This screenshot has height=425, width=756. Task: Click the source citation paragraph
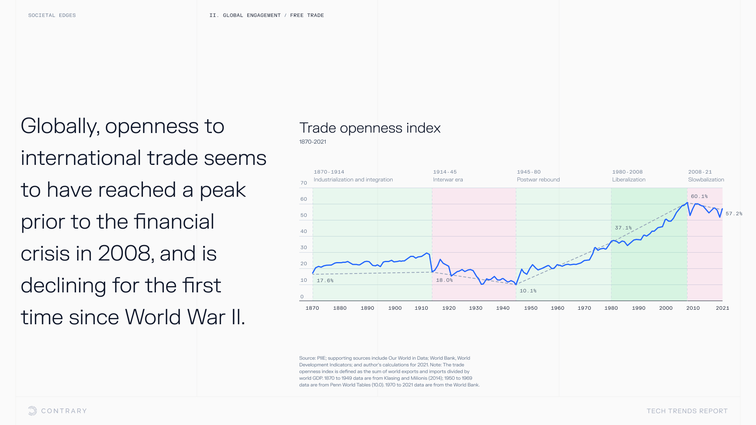[389, 371]
